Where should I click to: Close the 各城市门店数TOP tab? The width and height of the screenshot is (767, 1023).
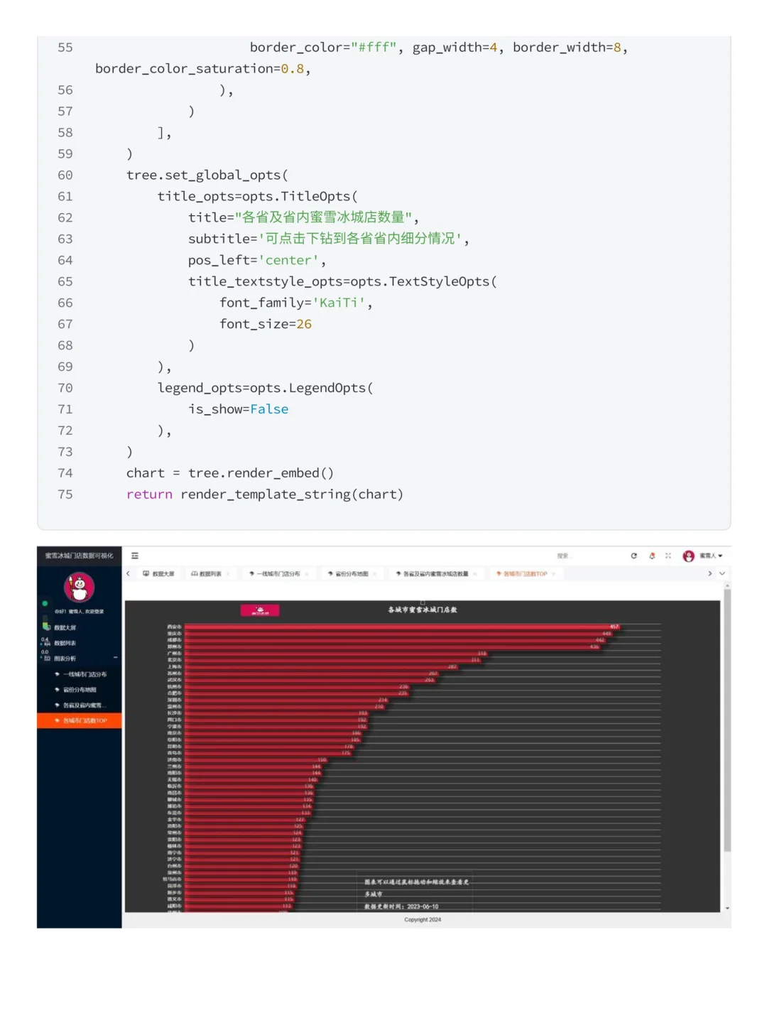(554, 574)
